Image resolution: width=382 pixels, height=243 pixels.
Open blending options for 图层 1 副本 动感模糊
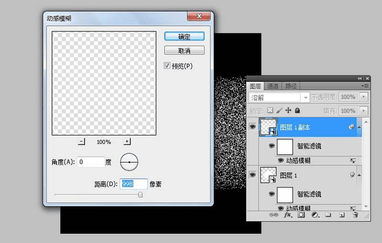point(353,161)
